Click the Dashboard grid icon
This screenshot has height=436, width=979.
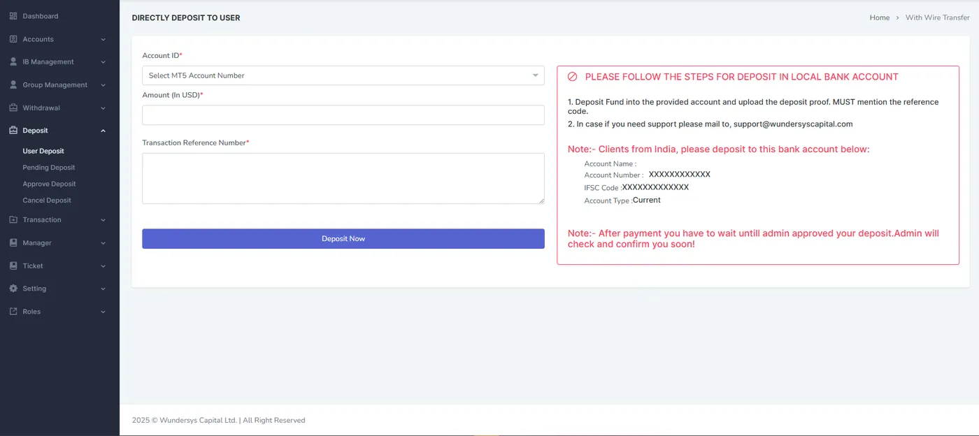click(x=13, y=16)
